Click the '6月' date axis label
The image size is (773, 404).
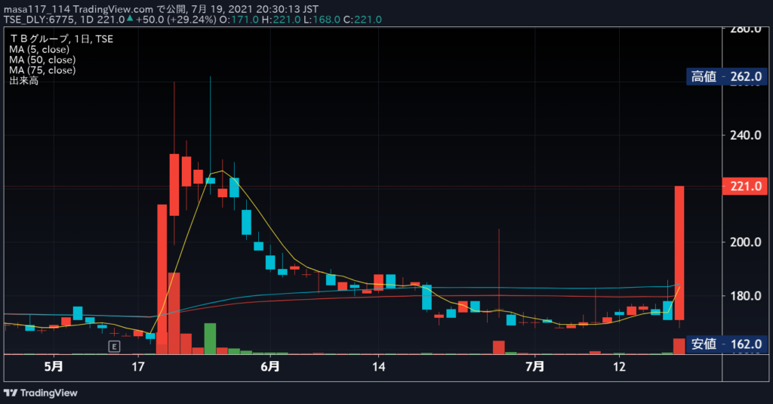pos(270,366)
